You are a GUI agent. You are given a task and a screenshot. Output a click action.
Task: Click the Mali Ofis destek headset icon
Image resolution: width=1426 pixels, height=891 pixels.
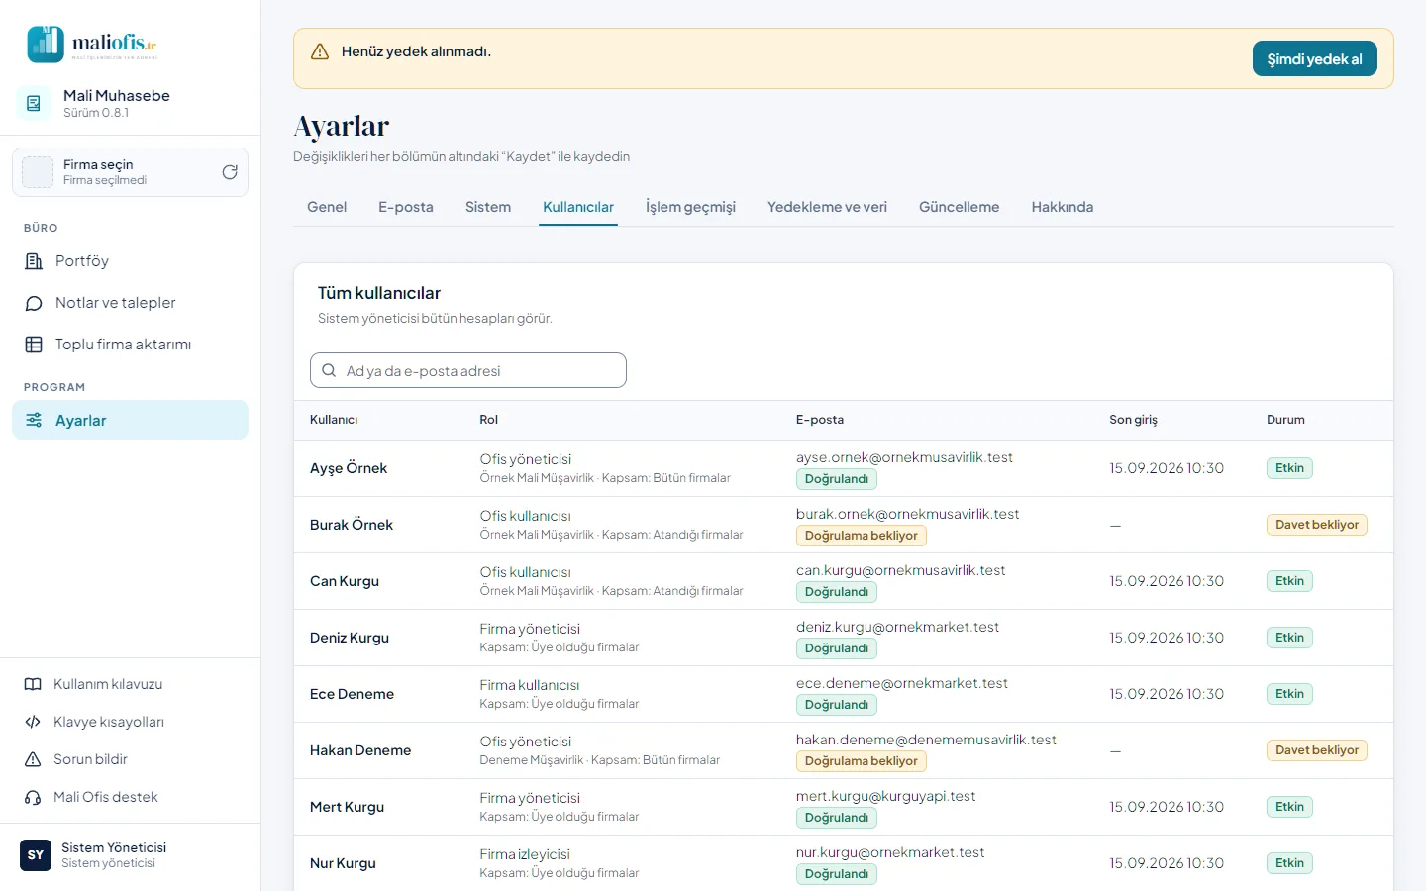tap(33, 797)
